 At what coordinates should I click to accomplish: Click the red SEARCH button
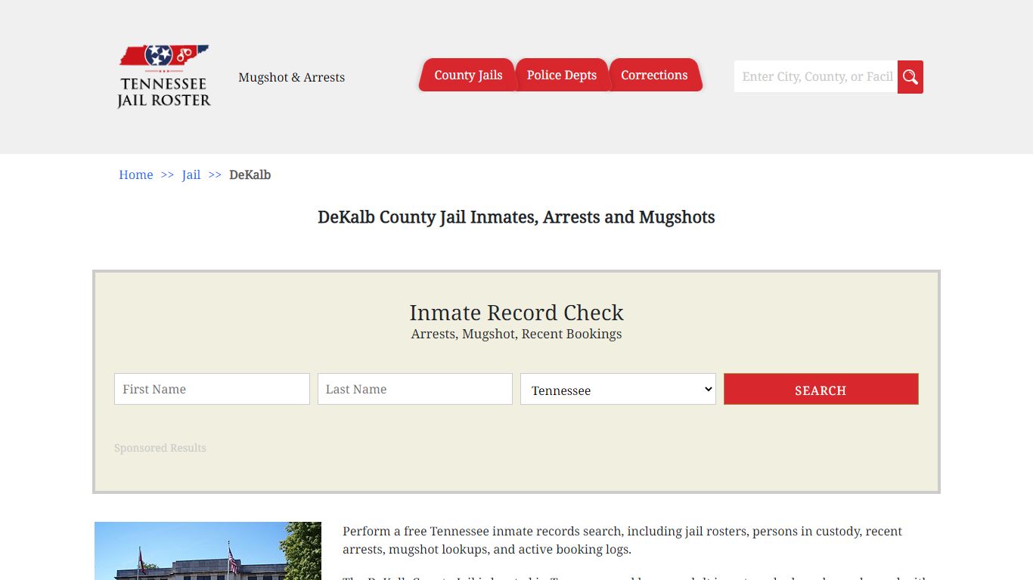tap(821, 389)
